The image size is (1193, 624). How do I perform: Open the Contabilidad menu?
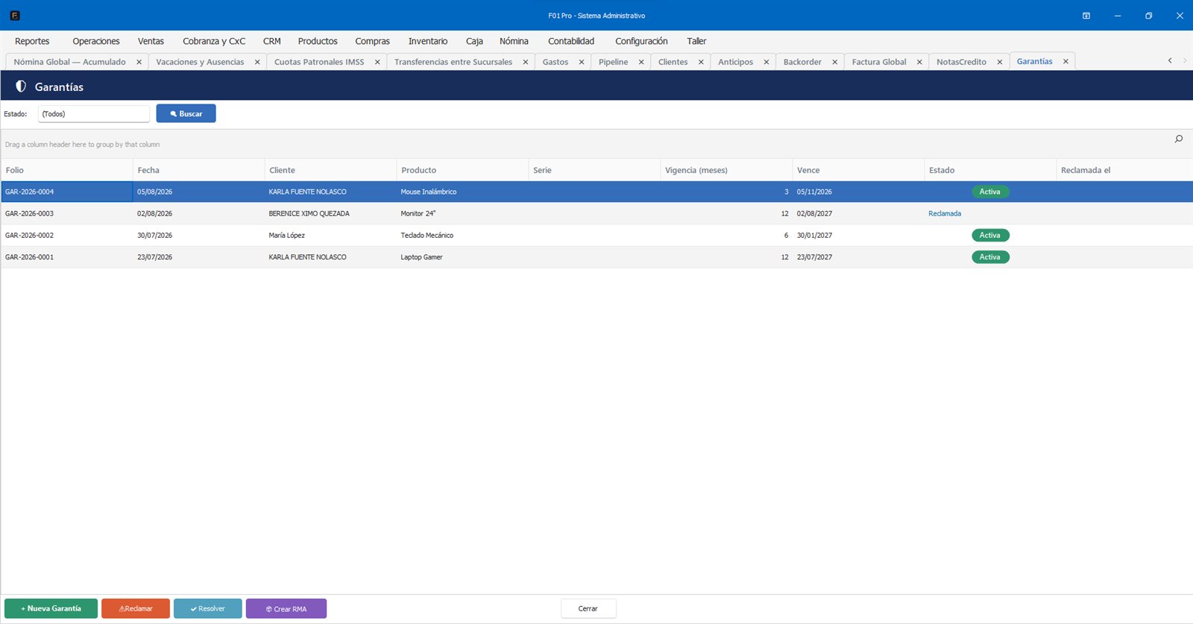571,42
